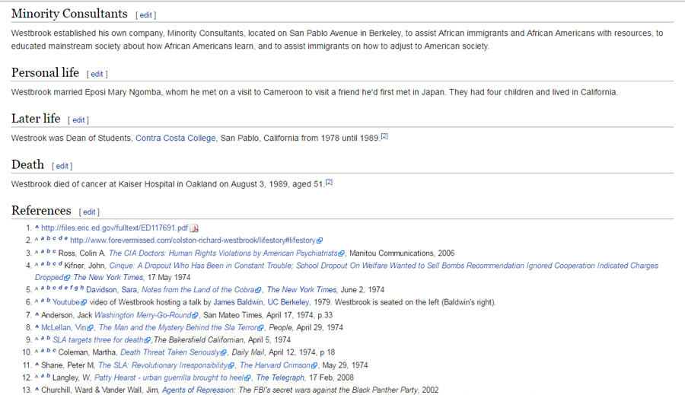Jump to citation 2 in the Death section
The image size is (685, 395).
329,182
